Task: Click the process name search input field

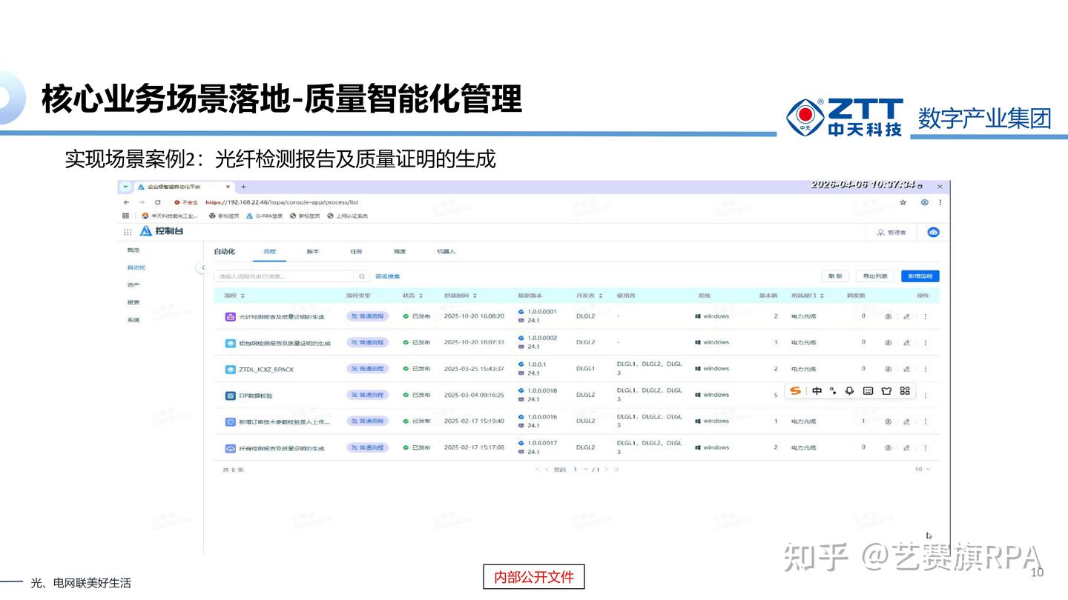Action: (283, 276)
